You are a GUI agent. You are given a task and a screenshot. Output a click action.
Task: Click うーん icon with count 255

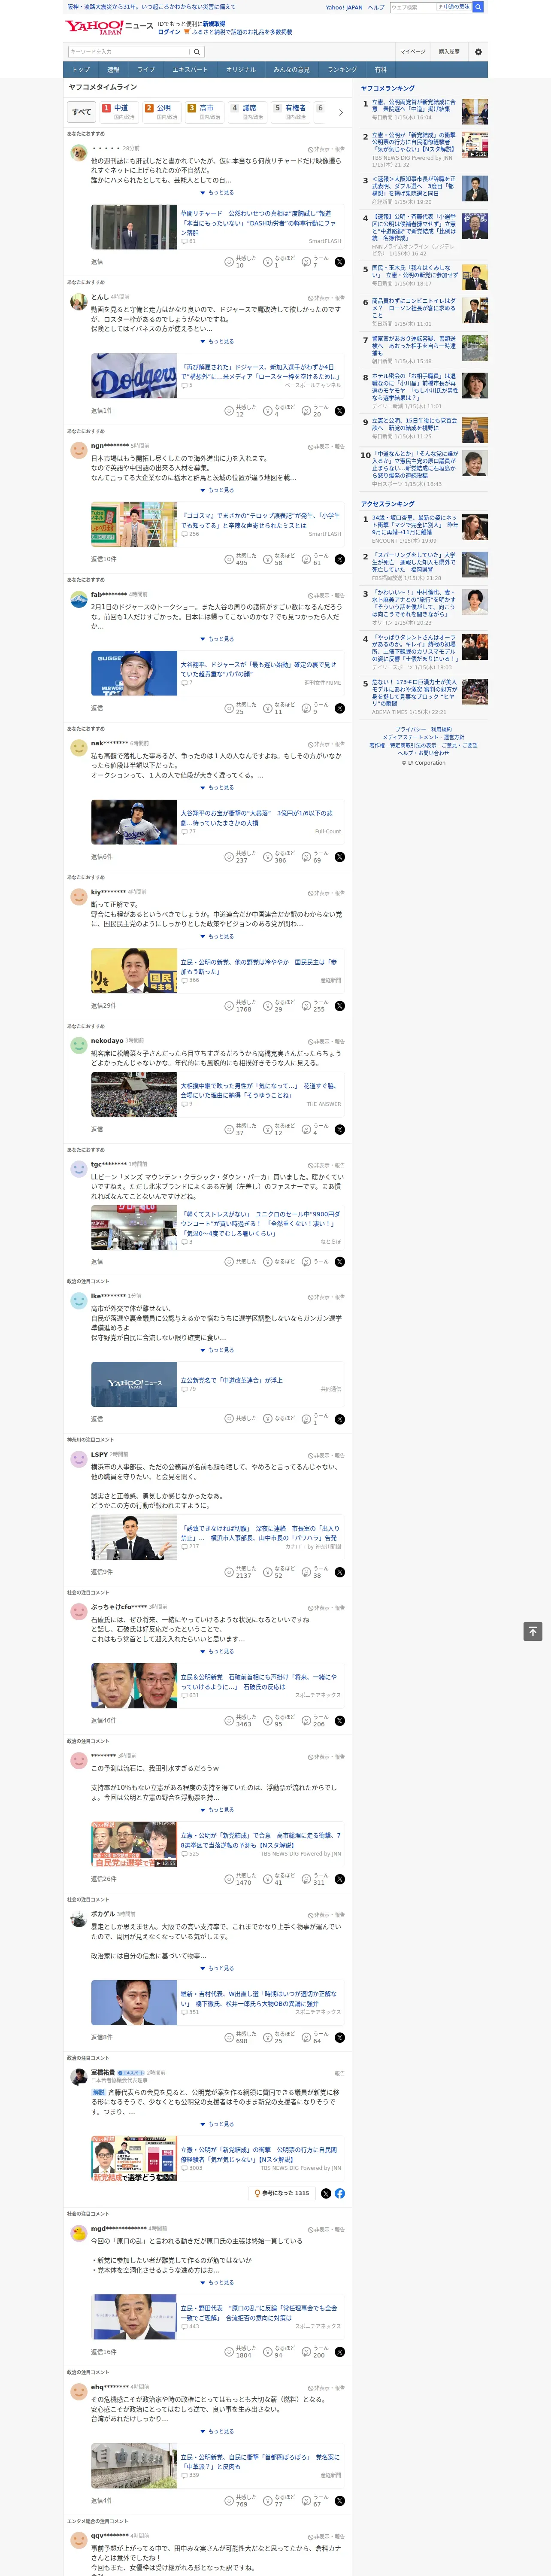point(307,1006)
